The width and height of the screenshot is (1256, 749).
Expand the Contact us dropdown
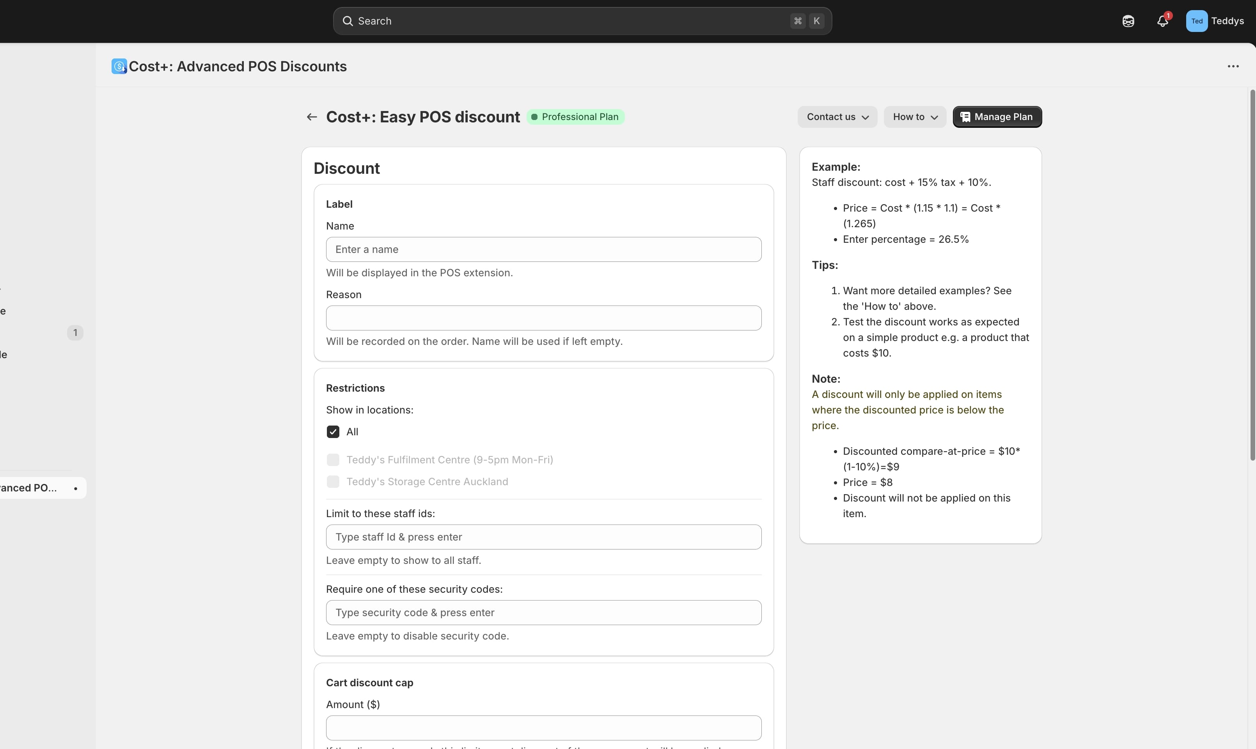(x=837, y=117)
